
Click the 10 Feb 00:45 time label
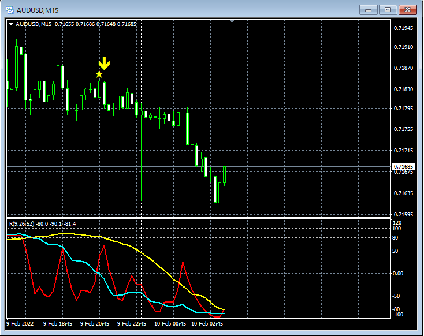[170, 324]
